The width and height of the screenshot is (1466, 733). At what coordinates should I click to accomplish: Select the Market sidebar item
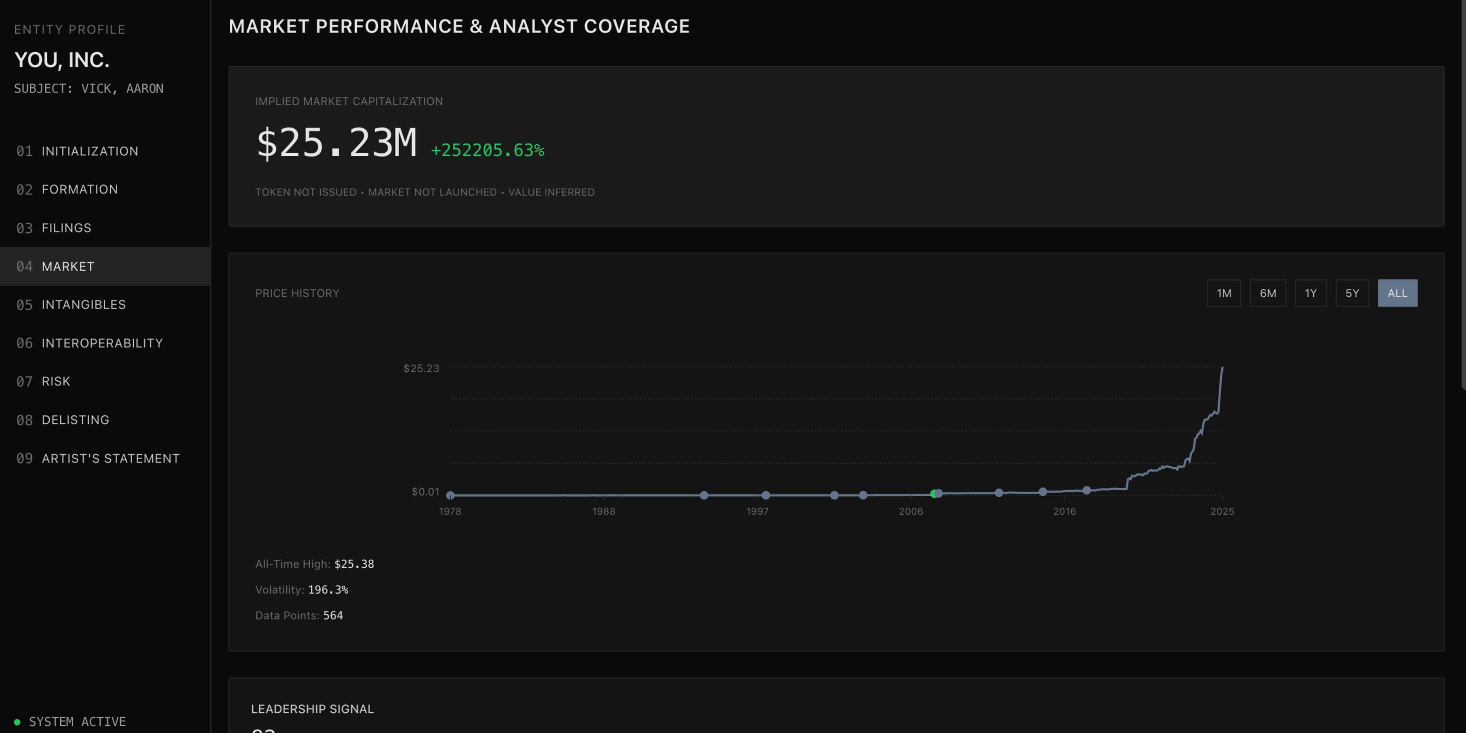68,266
